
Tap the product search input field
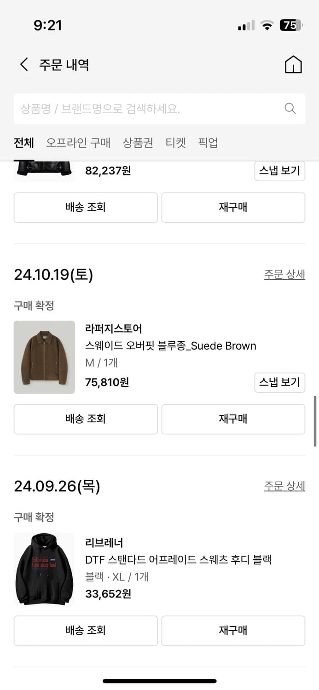click(138, 109)
